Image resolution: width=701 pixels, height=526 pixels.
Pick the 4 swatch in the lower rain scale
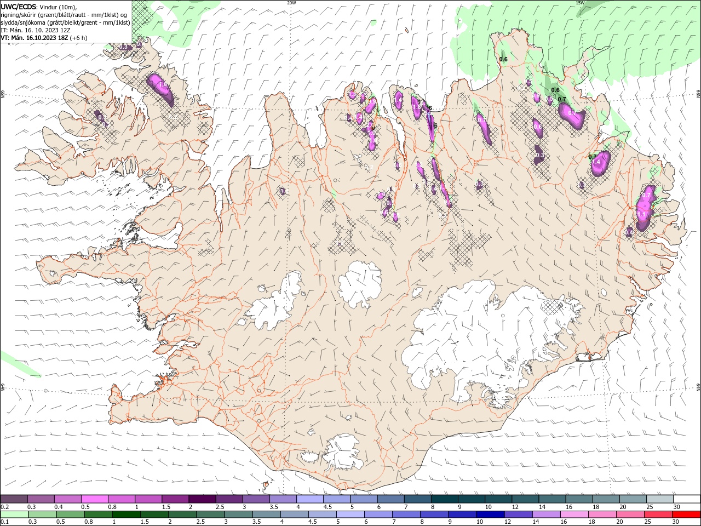point(294,514)
